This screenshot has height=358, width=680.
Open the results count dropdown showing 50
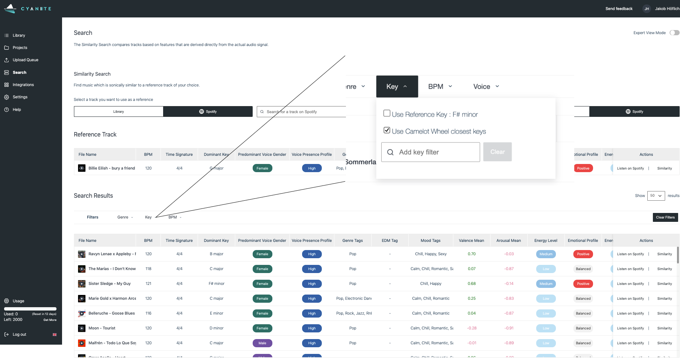click(x=656, y=196)
